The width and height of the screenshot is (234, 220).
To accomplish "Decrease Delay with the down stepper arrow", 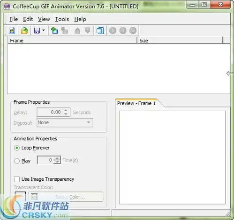I will pyautogui.click(x=66, y=114).
